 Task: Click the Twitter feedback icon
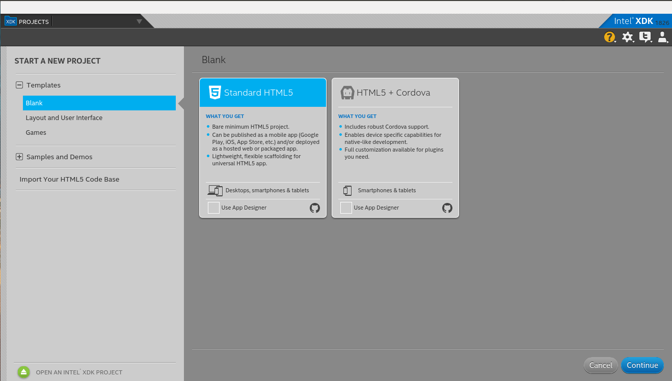coord(646,37)
